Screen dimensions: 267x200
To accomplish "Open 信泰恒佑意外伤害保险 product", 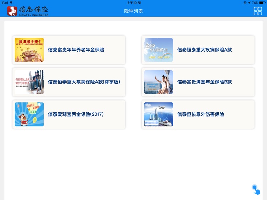I will pyautogui.click(x=198, y=114).
